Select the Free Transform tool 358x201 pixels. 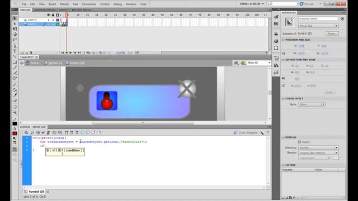(15, 29)
